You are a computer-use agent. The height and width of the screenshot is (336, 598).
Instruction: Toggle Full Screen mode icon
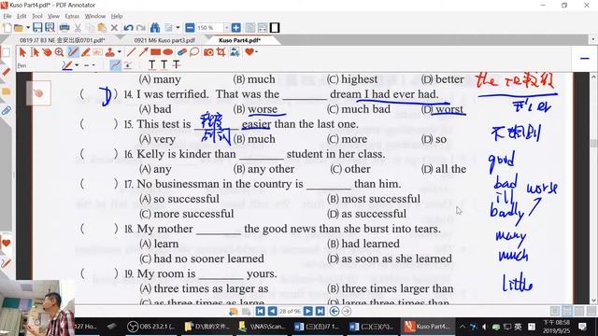click(x=275, y=28)
